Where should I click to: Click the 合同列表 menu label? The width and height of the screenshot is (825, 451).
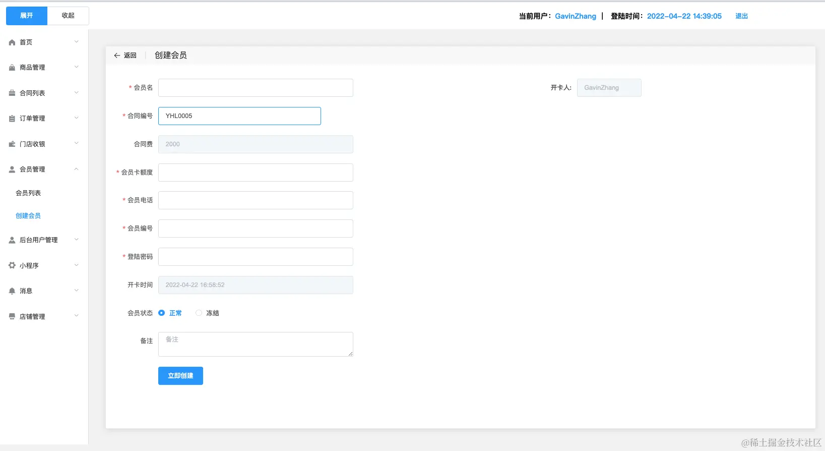pos(32,93)
